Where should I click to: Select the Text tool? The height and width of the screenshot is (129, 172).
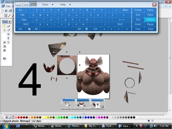(x=8, y=38)
